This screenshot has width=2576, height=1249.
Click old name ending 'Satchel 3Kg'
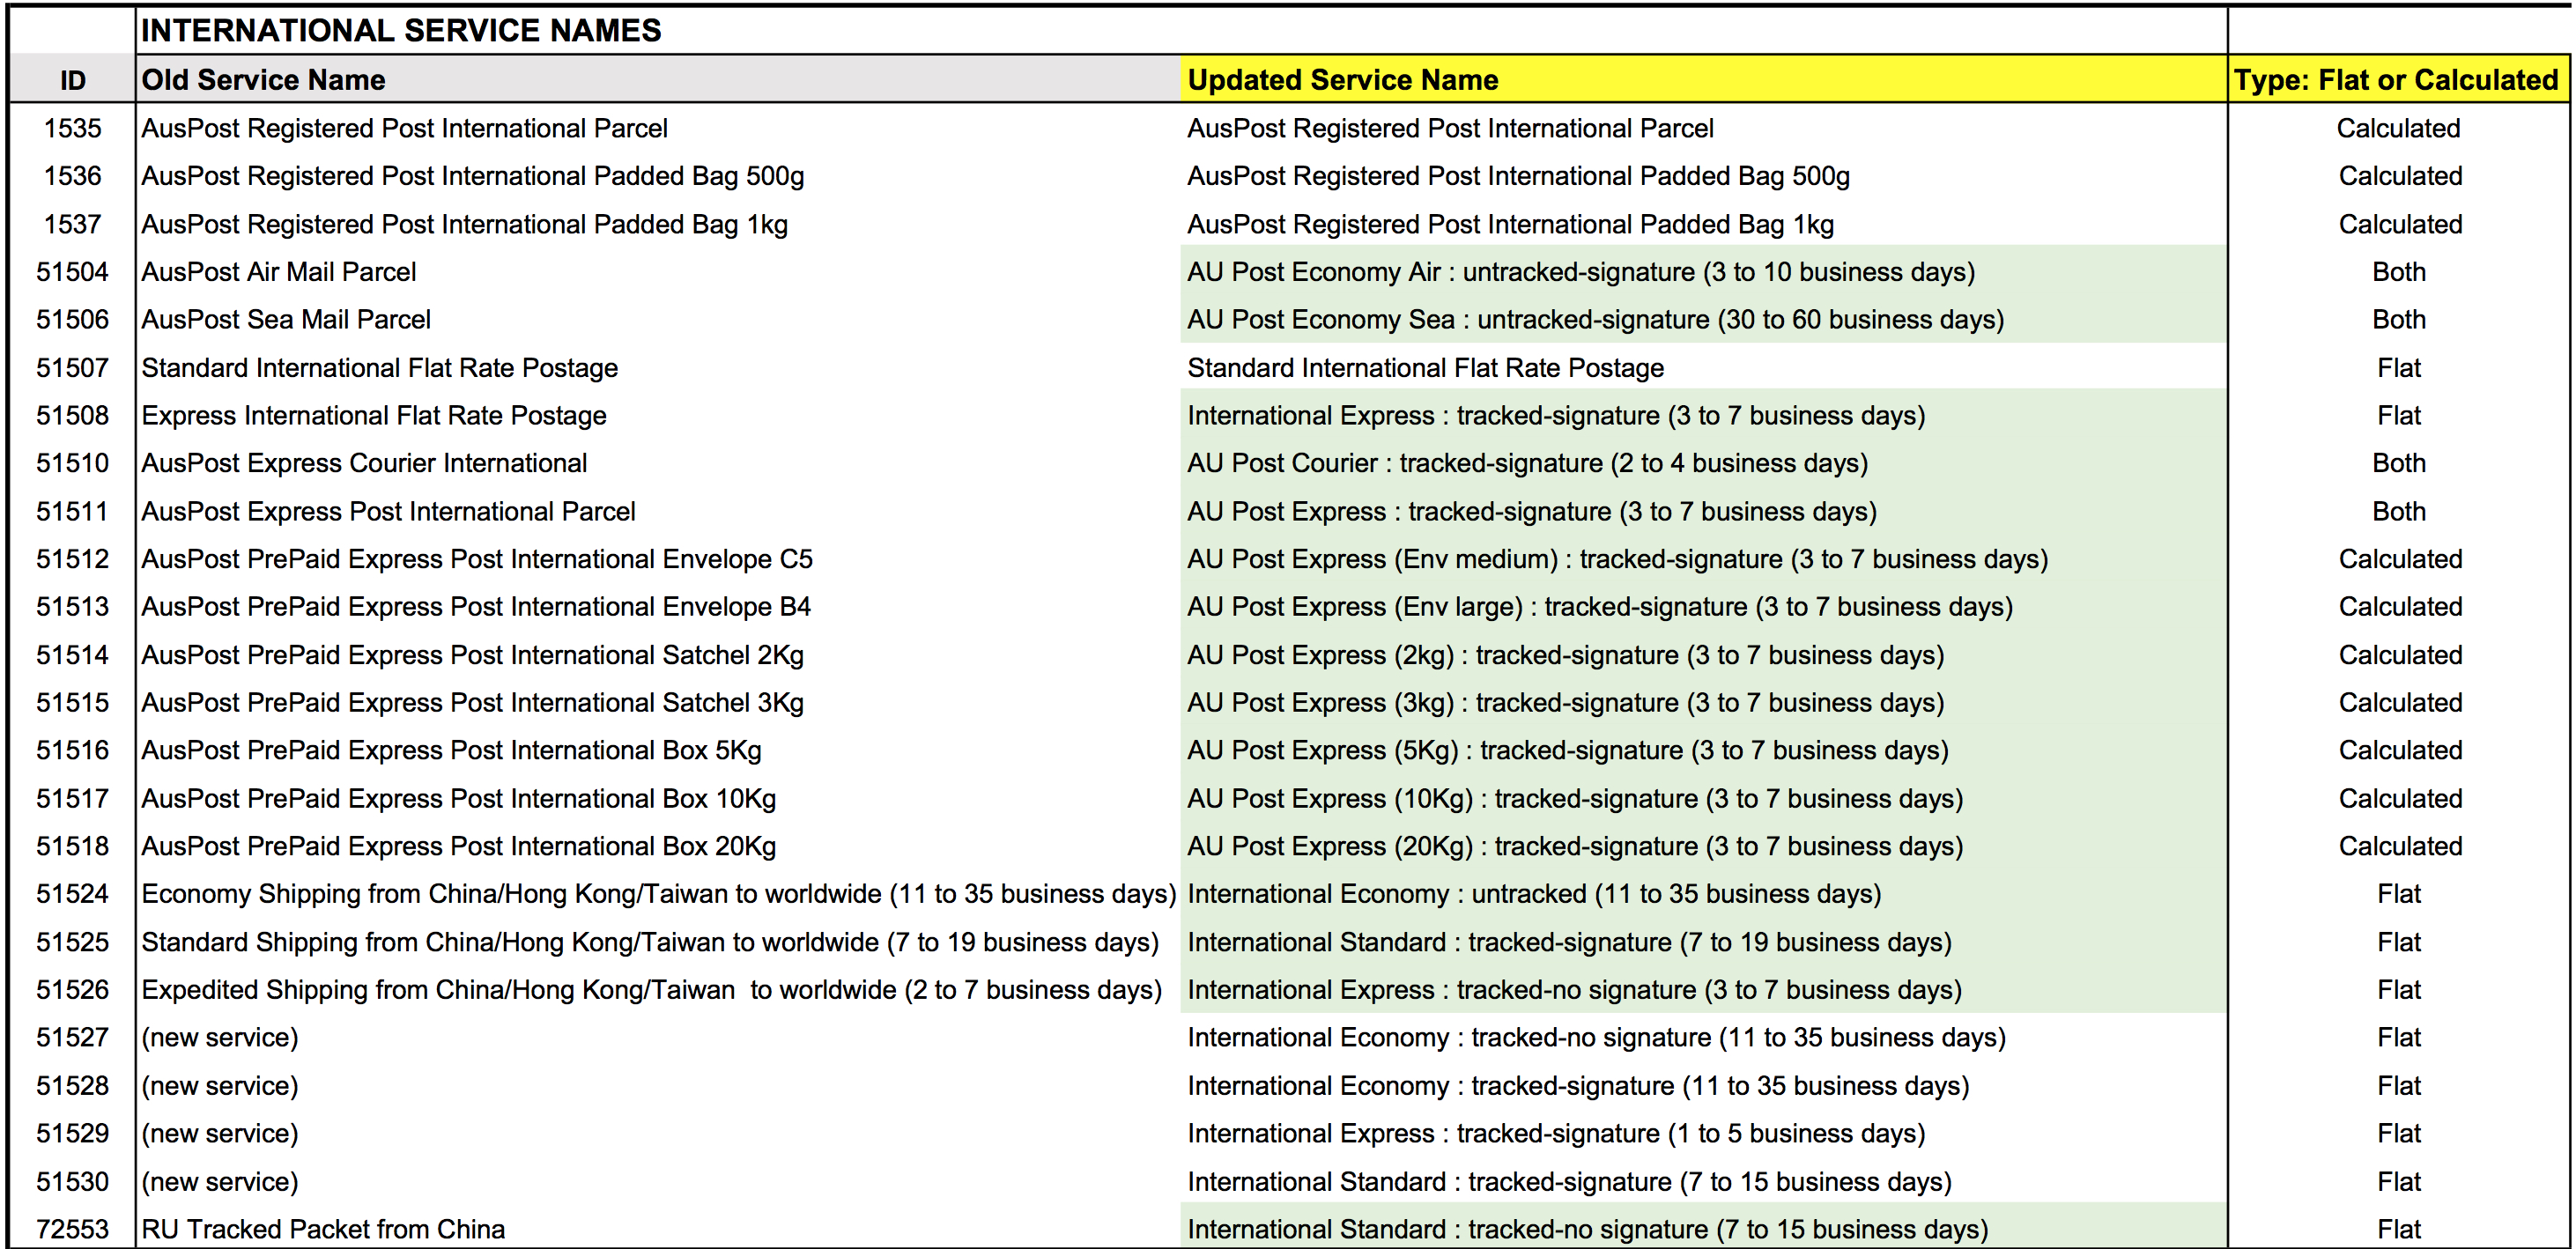pyautogui.click(x=472, y=703)
